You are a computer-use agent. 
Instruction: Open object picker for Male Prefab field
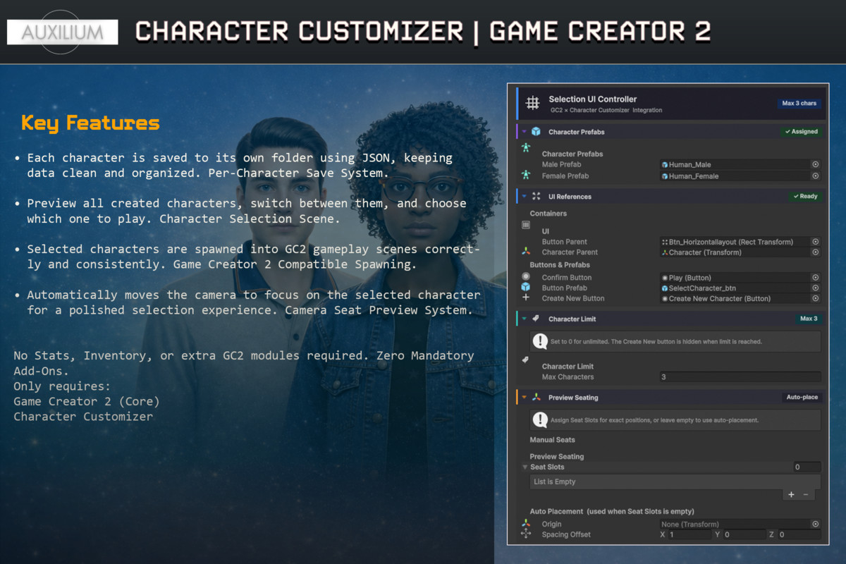(816, 165)
